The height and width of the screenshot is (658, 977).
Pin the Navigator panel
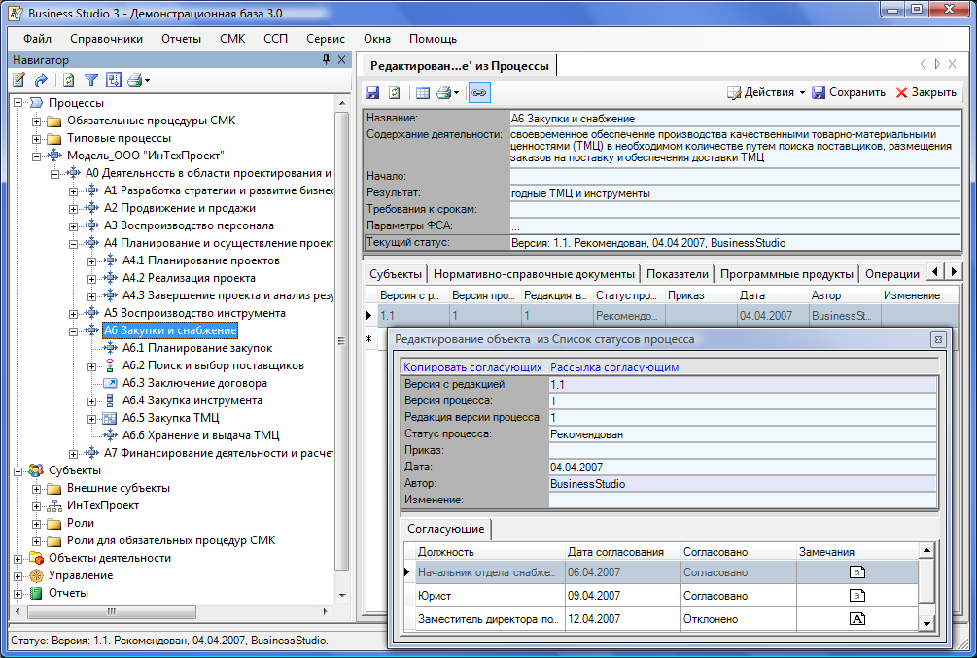point(326,60)
